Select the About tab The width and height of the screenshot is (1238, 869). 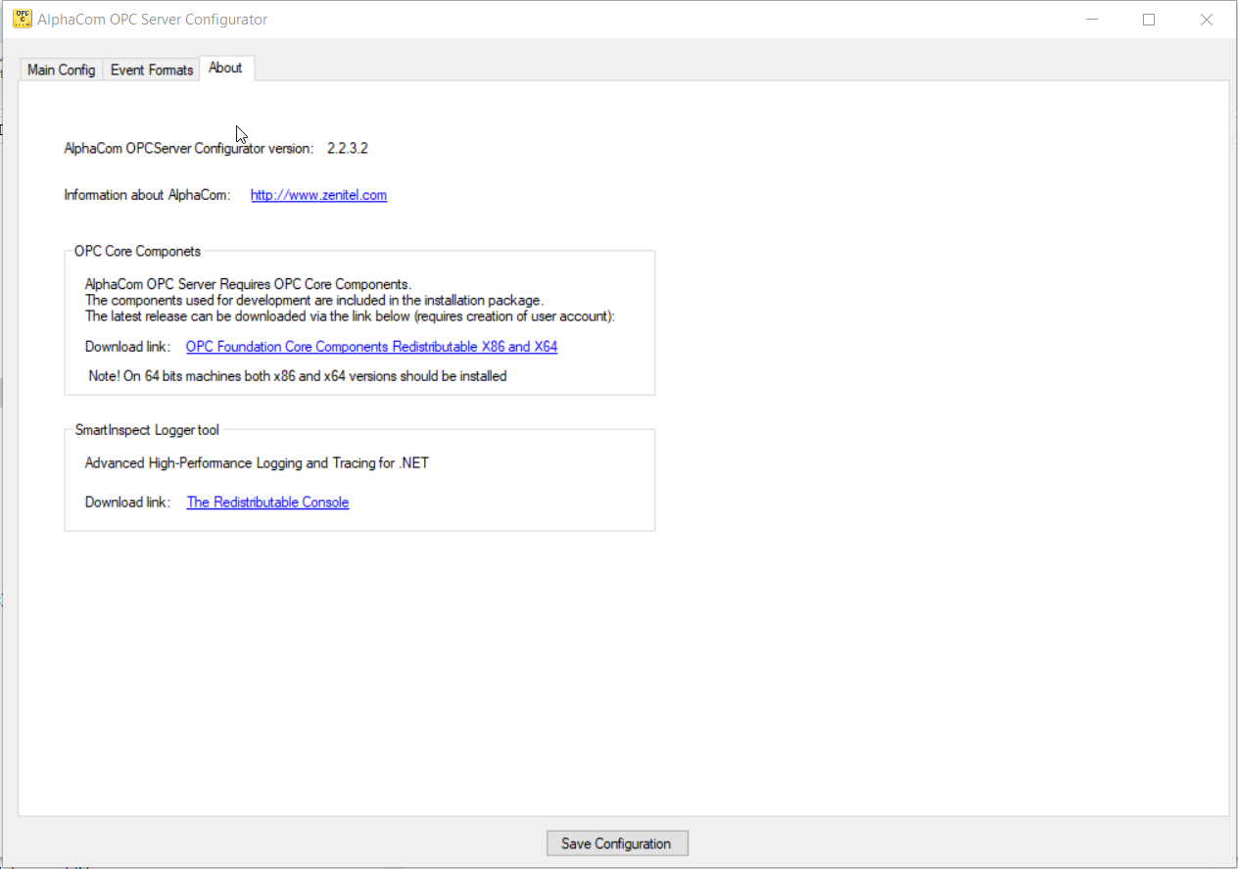pyautogui.click(x=226, y=68)
